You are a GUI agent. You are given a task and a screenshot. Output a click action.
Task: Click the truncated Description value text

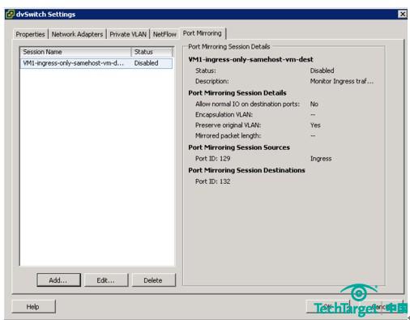(x=342, y=81)
